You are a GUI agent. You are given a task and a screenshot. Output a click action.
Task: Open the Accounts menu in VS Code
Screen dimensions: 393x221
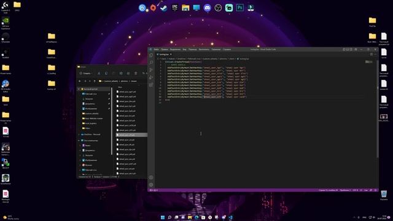[x=151, y=177]
